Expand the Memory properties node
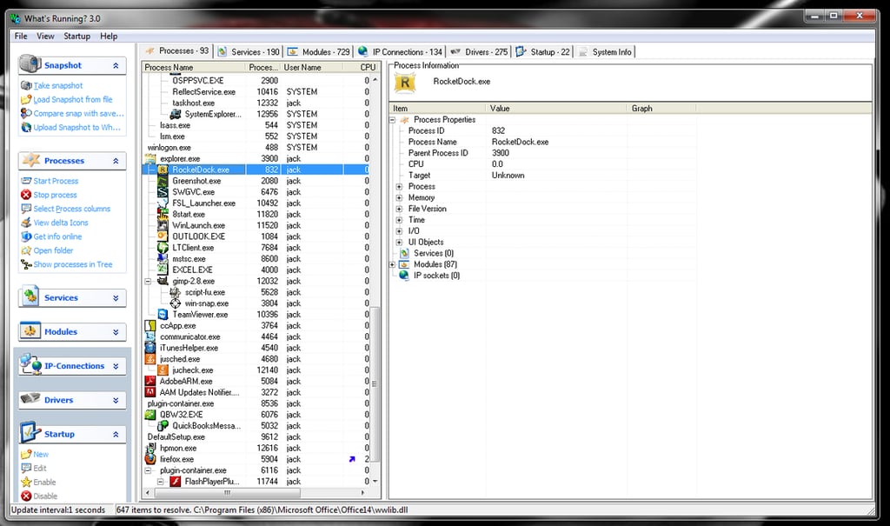Viewport: 890px width, 526px height. click(x=399, y=197)
